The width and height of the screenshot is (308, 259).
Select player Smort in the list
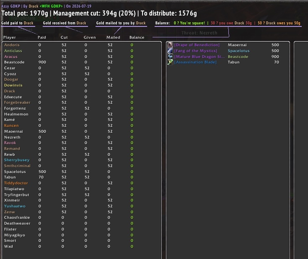point(10,241)
